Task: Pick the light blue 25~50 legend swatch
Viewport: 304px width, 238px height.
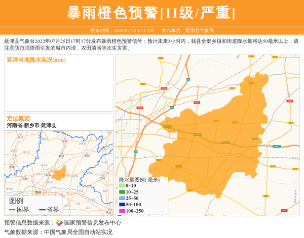Action: point(122,198)
